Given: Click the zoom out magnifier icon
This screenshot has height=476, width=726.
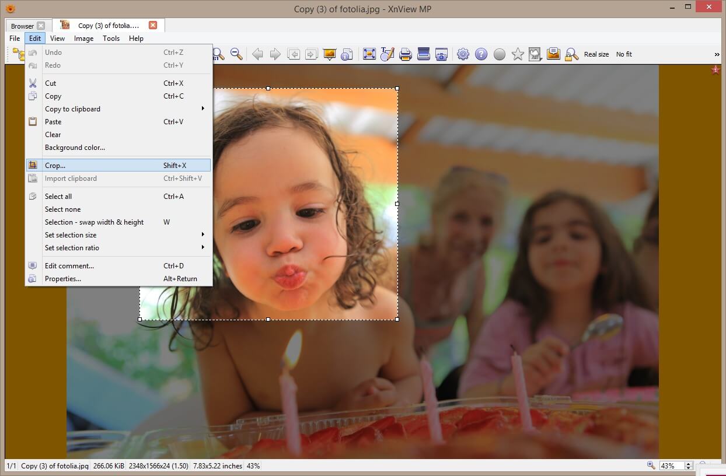Looking at the screenshot, I should pos(236,54).
